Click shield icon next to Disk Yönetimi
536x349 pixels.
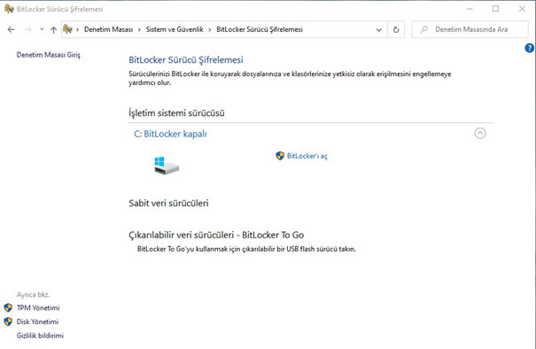(x=8, y=322)
